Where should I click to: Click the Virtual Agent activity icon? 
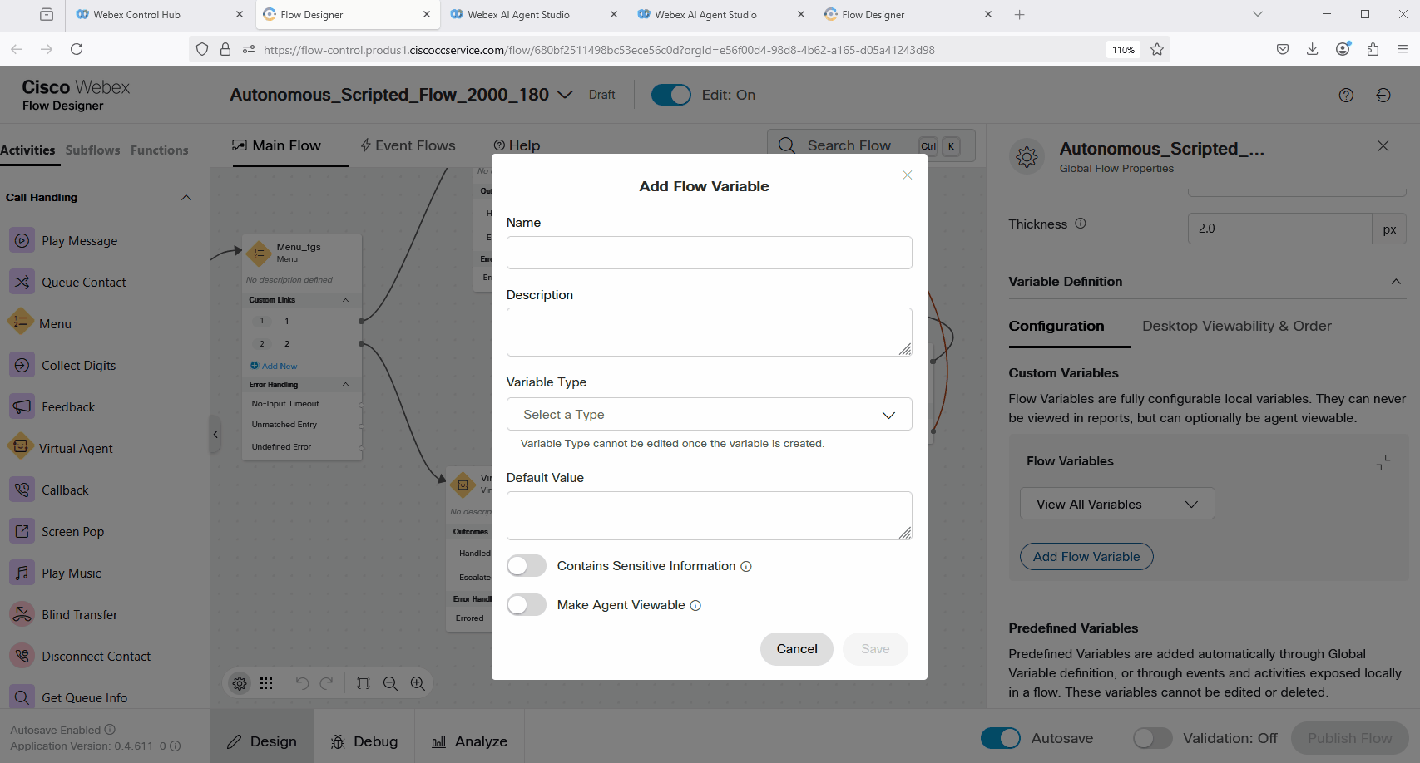coord(21,447)
